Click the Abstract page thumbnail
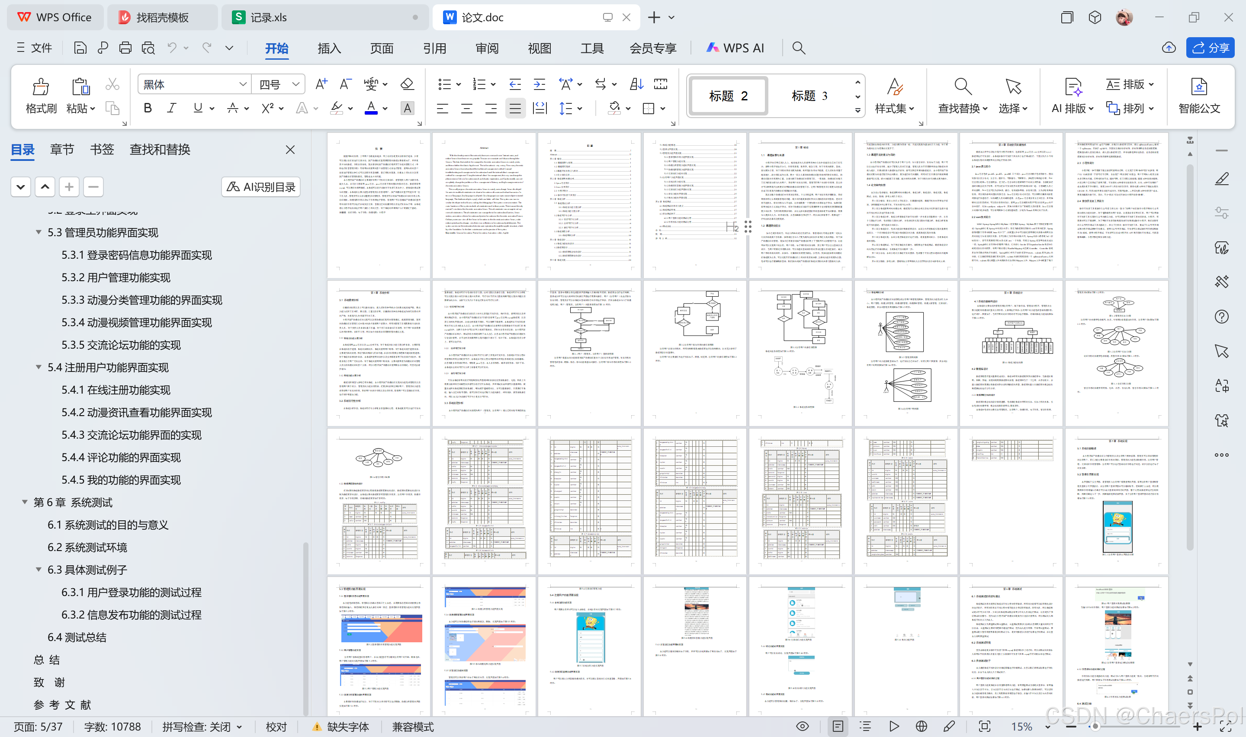Image resolution: width=1246 pixels, height=737 pixels. click(x=484, y=205)
